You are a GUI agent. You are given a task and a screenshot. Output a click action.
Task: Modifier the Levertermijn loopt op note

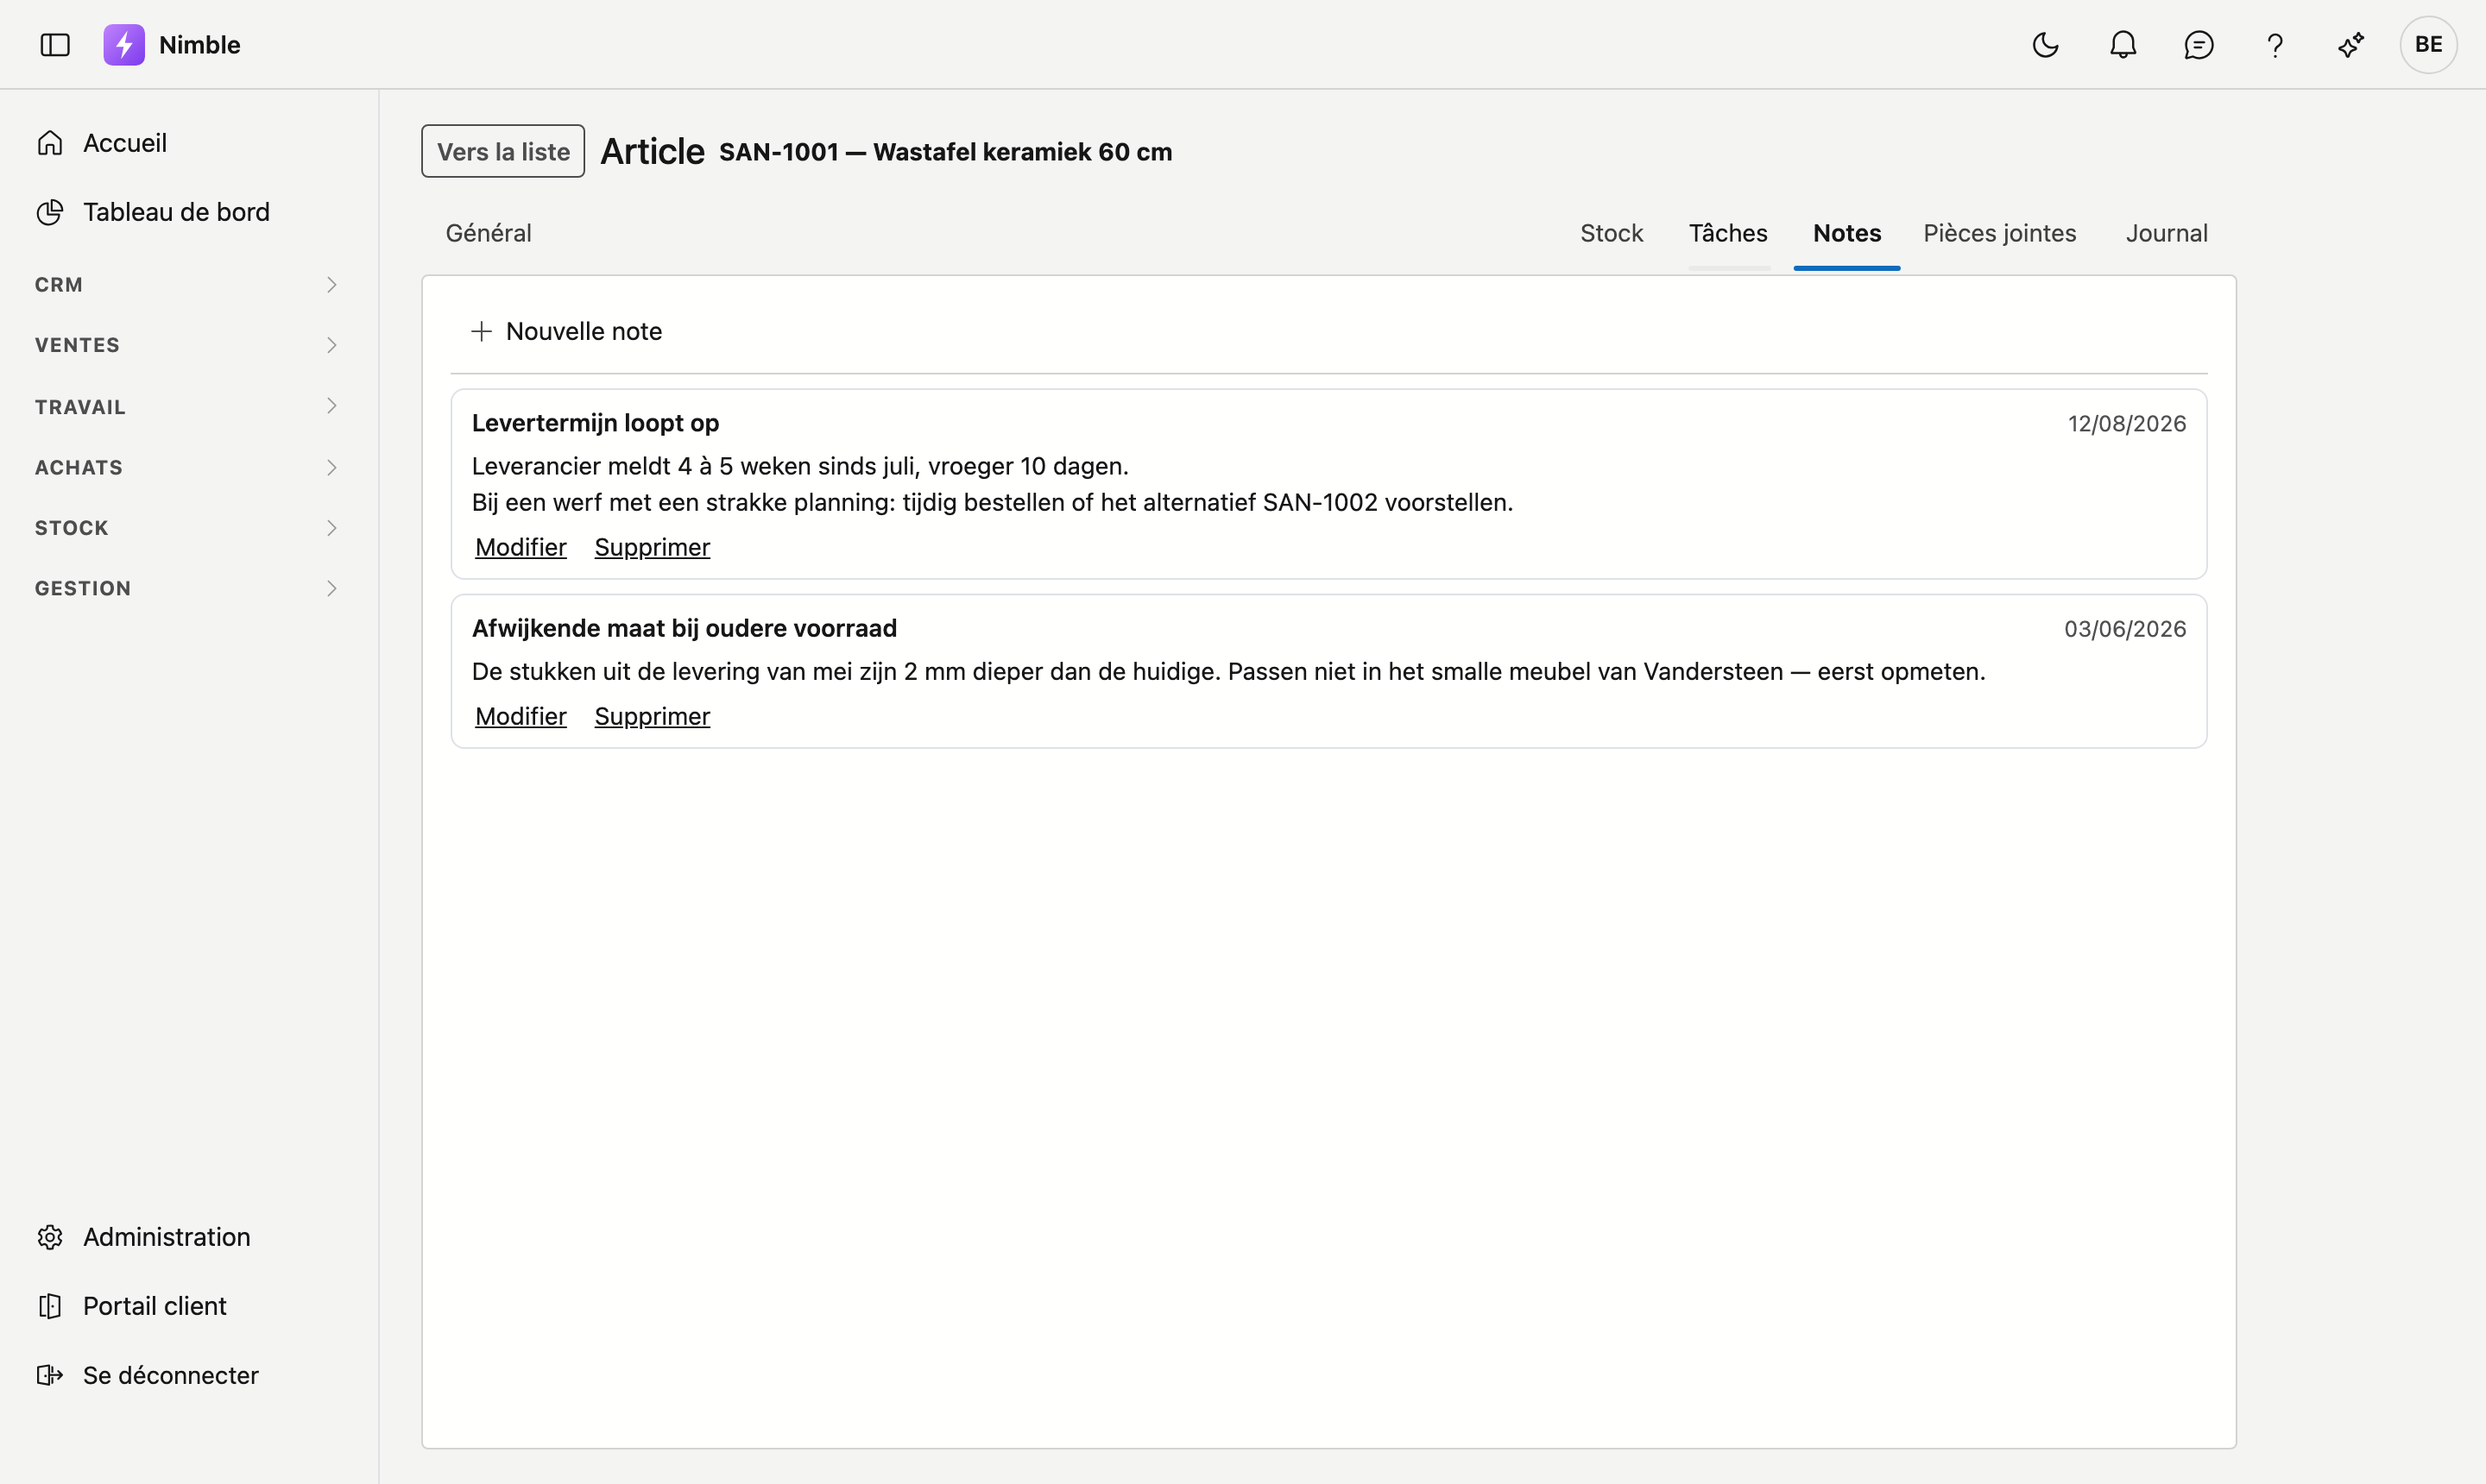click(521, 547)
